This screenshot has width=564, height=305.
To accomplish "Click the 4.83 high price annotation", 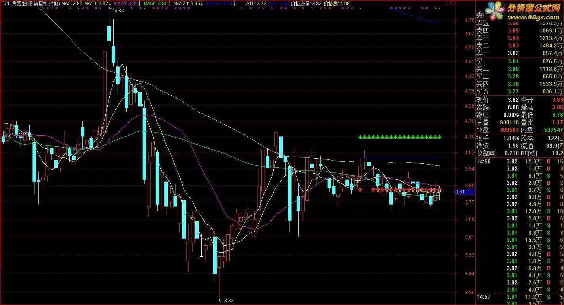I will pyautogui.click(x=119, y=11).
